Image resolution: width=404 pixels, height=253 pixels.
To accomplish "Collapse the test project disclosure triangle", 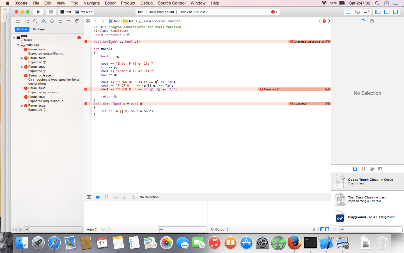I will [14, 38].
